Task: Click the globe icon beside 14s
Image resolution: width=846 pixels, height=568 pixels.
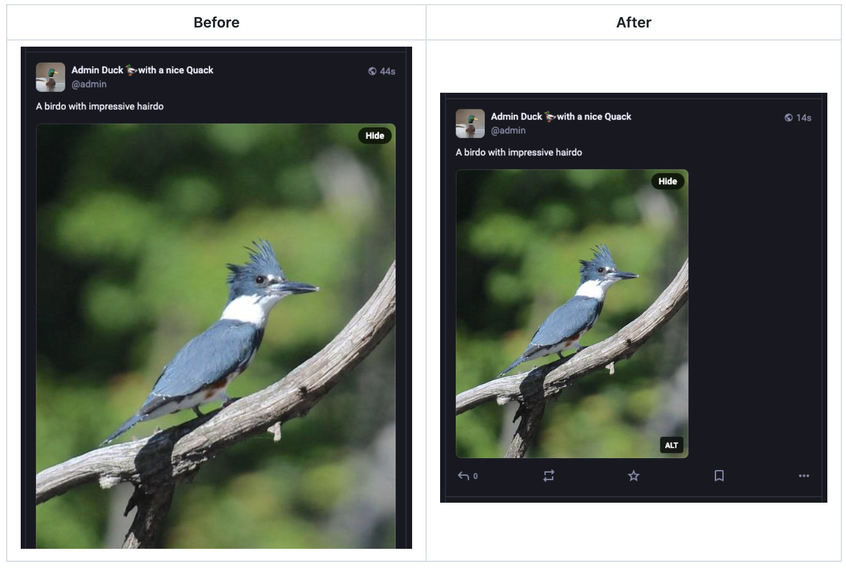Action: pyautogui.click(x=788, y=118)
